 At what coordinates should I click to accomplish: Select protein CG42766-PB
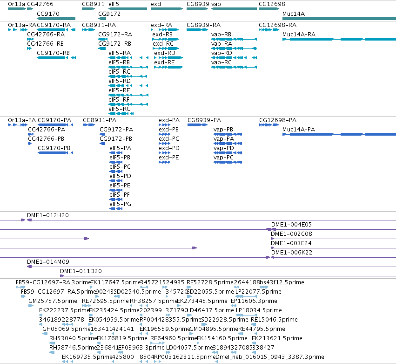click(x=30, y=144)
